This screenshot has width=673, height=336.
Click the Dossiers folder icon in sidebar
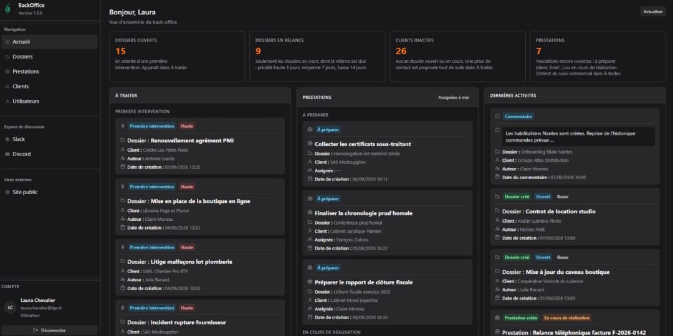click(7, 57)
